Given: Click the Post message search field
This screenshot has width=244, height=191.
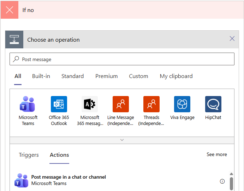Looking at the screenshot, I should point(122,59).
